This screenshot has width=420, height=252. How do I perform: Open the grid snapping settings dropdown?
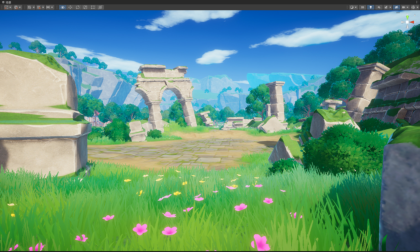(43, 7)
